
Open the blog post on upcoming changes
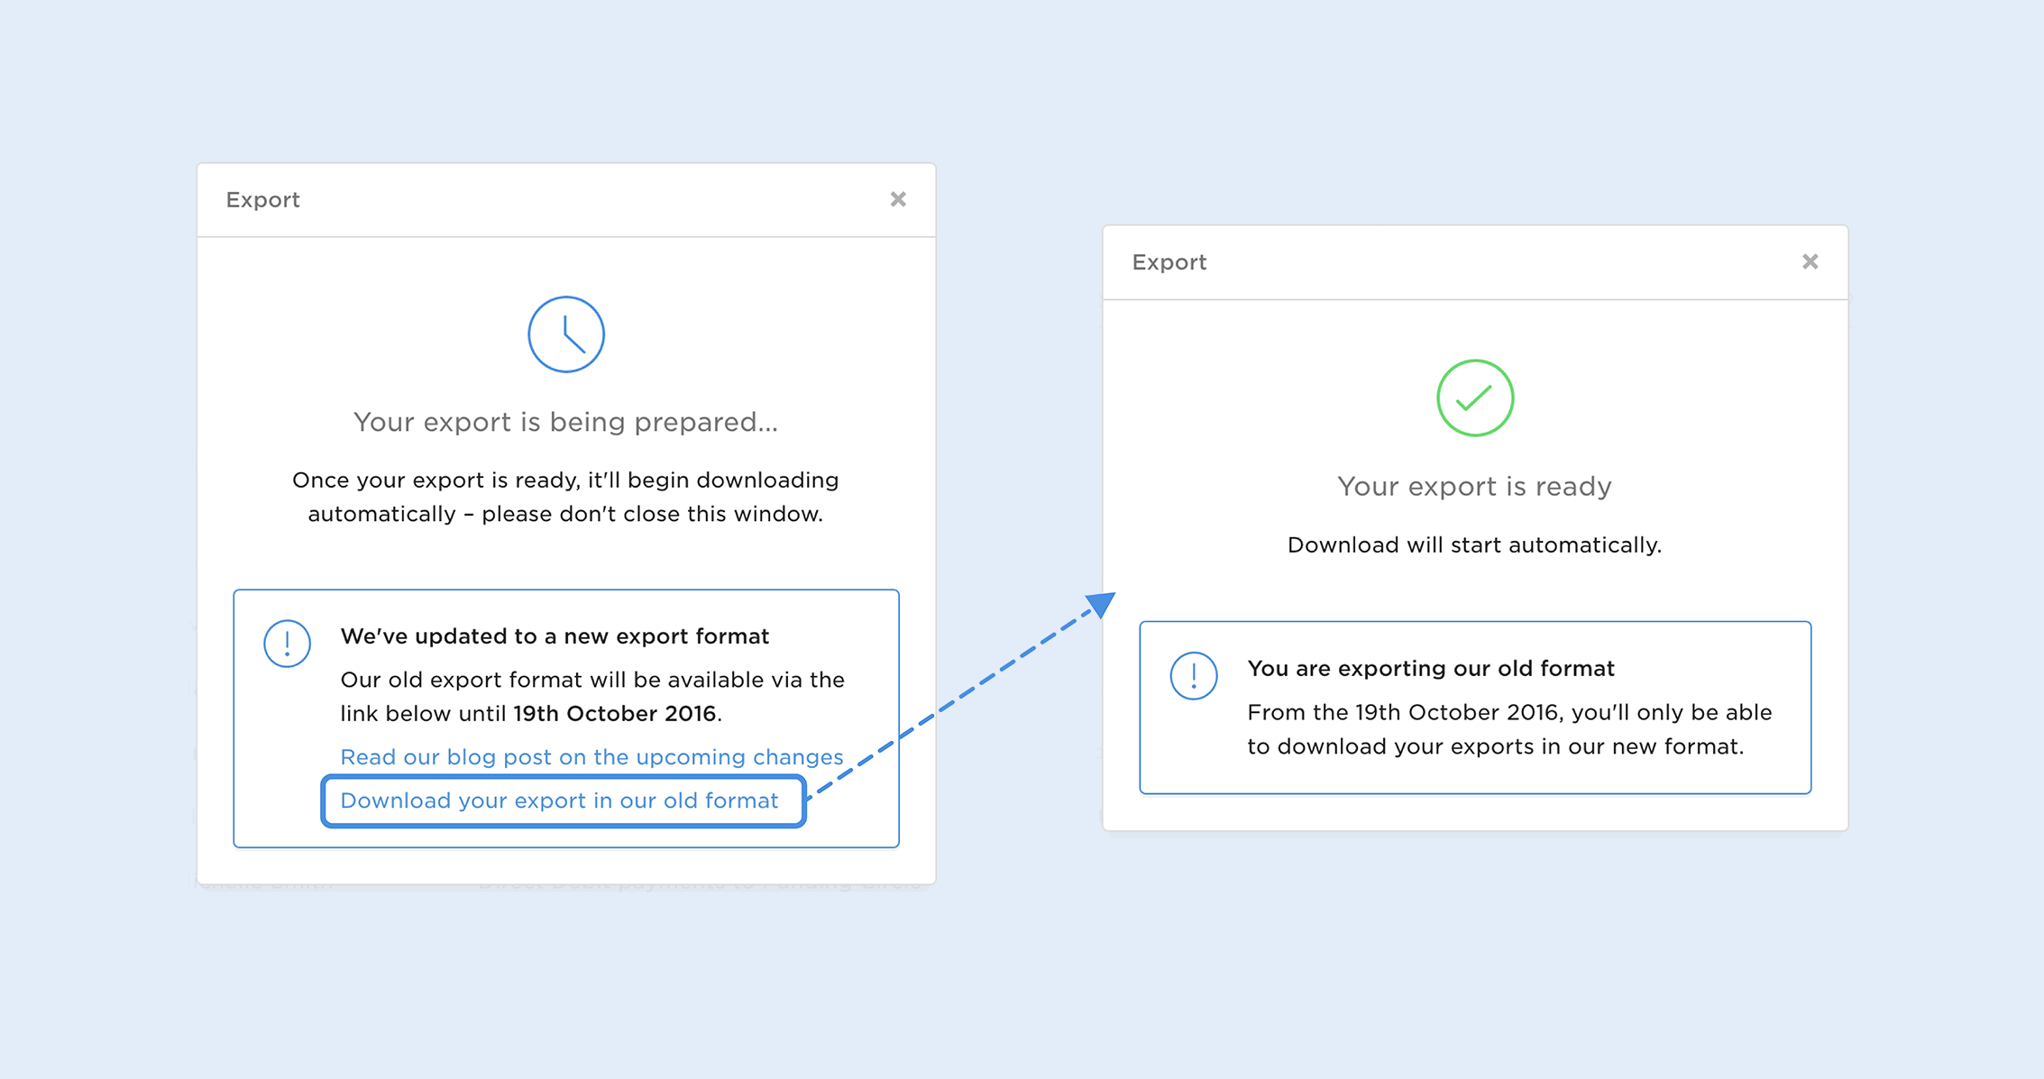pyautogui.click(x=591, y=756)
